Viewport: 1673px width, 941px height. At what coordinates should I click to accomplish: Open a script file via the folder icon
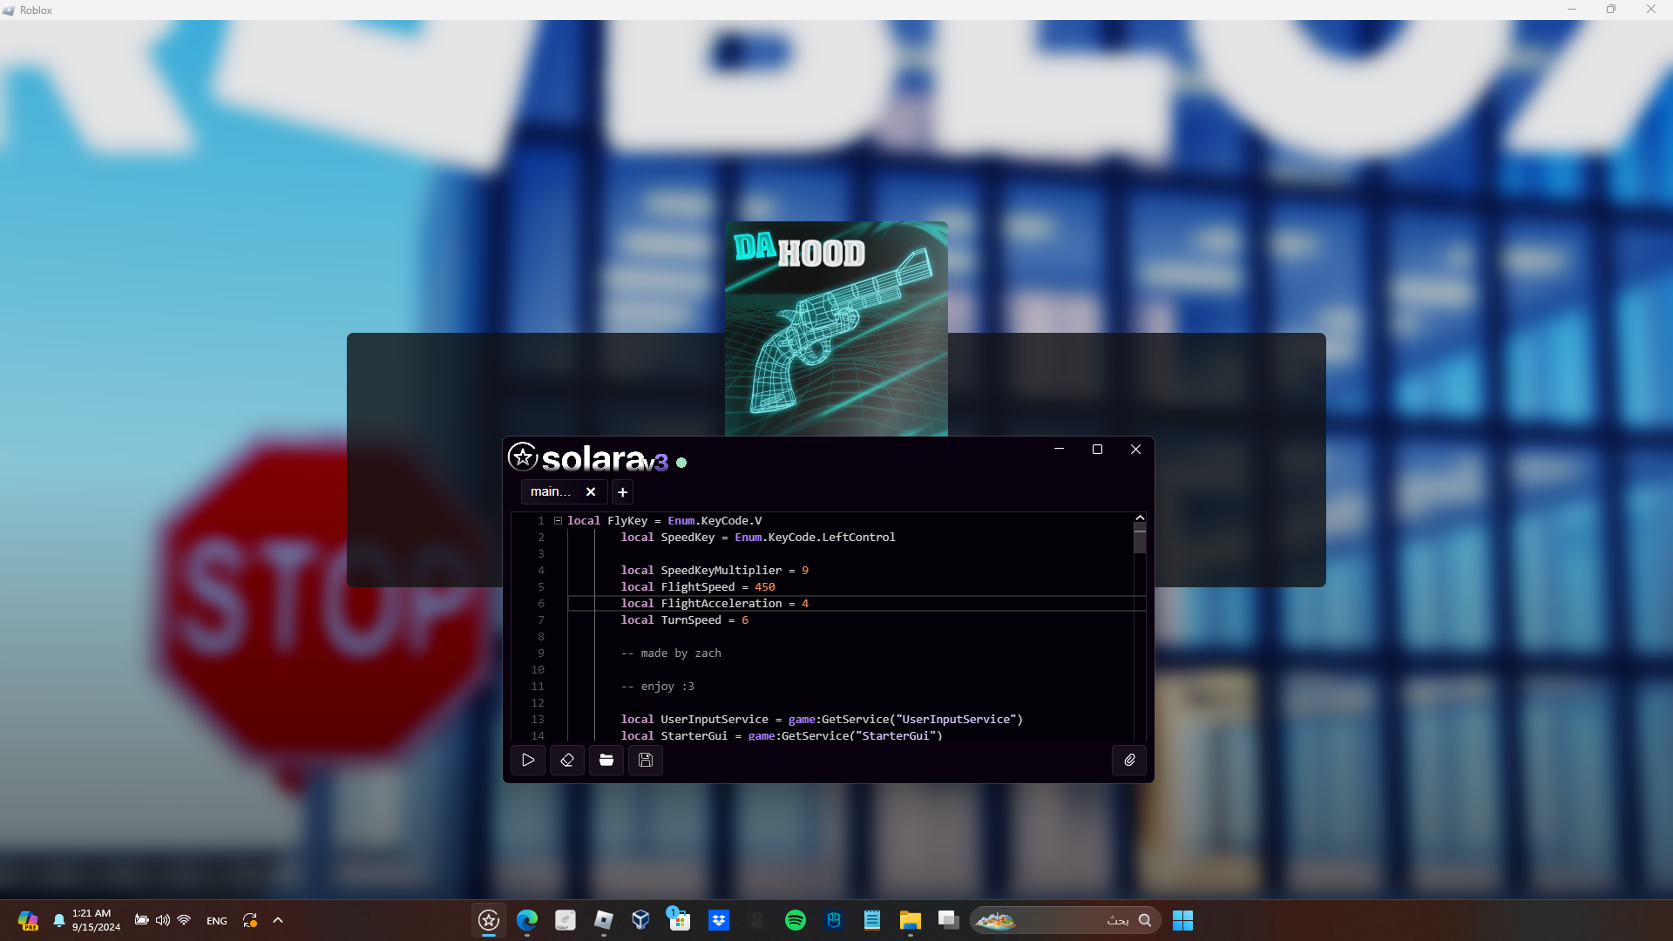(x=606, y=760)
